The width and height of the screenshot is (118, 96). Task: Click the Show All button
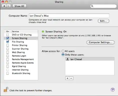point(19,6)
